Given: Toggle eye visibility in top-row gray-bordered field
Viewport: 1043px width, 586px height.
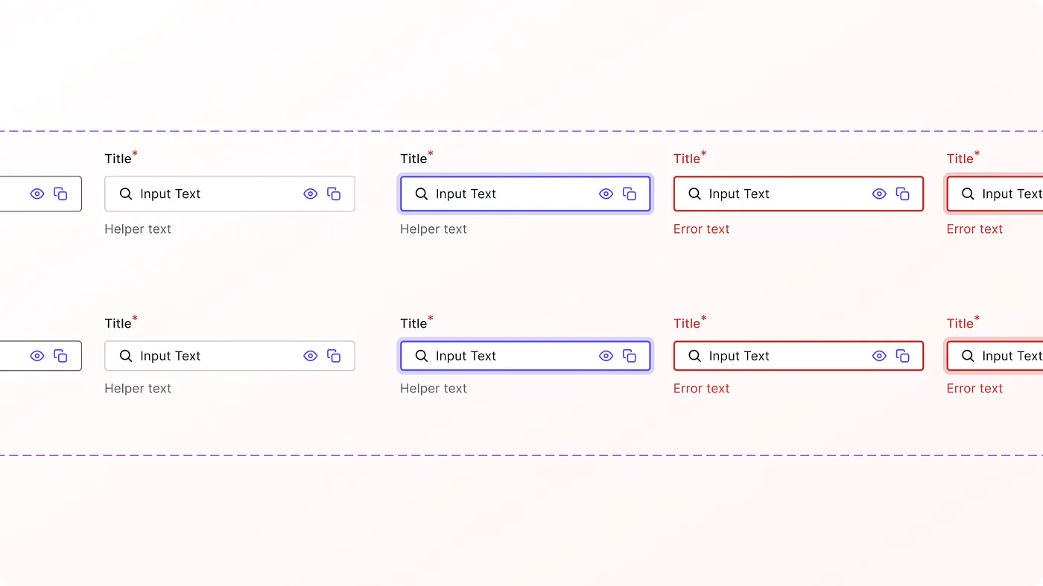Looking at the screenshot, I should click(311, 194).
